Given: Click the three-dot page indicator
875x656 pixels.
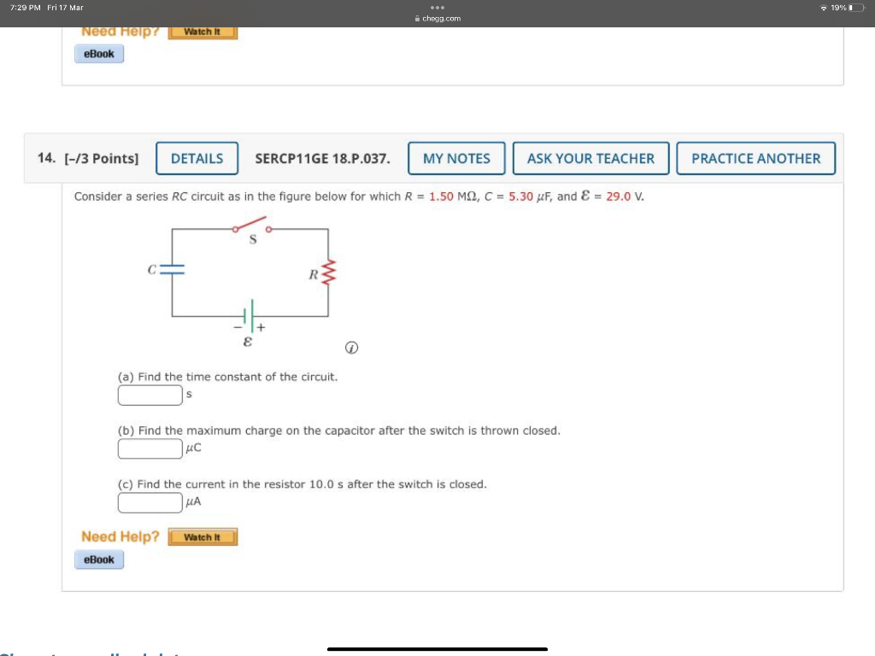Looking at the screenshot, I should [437, 9].
